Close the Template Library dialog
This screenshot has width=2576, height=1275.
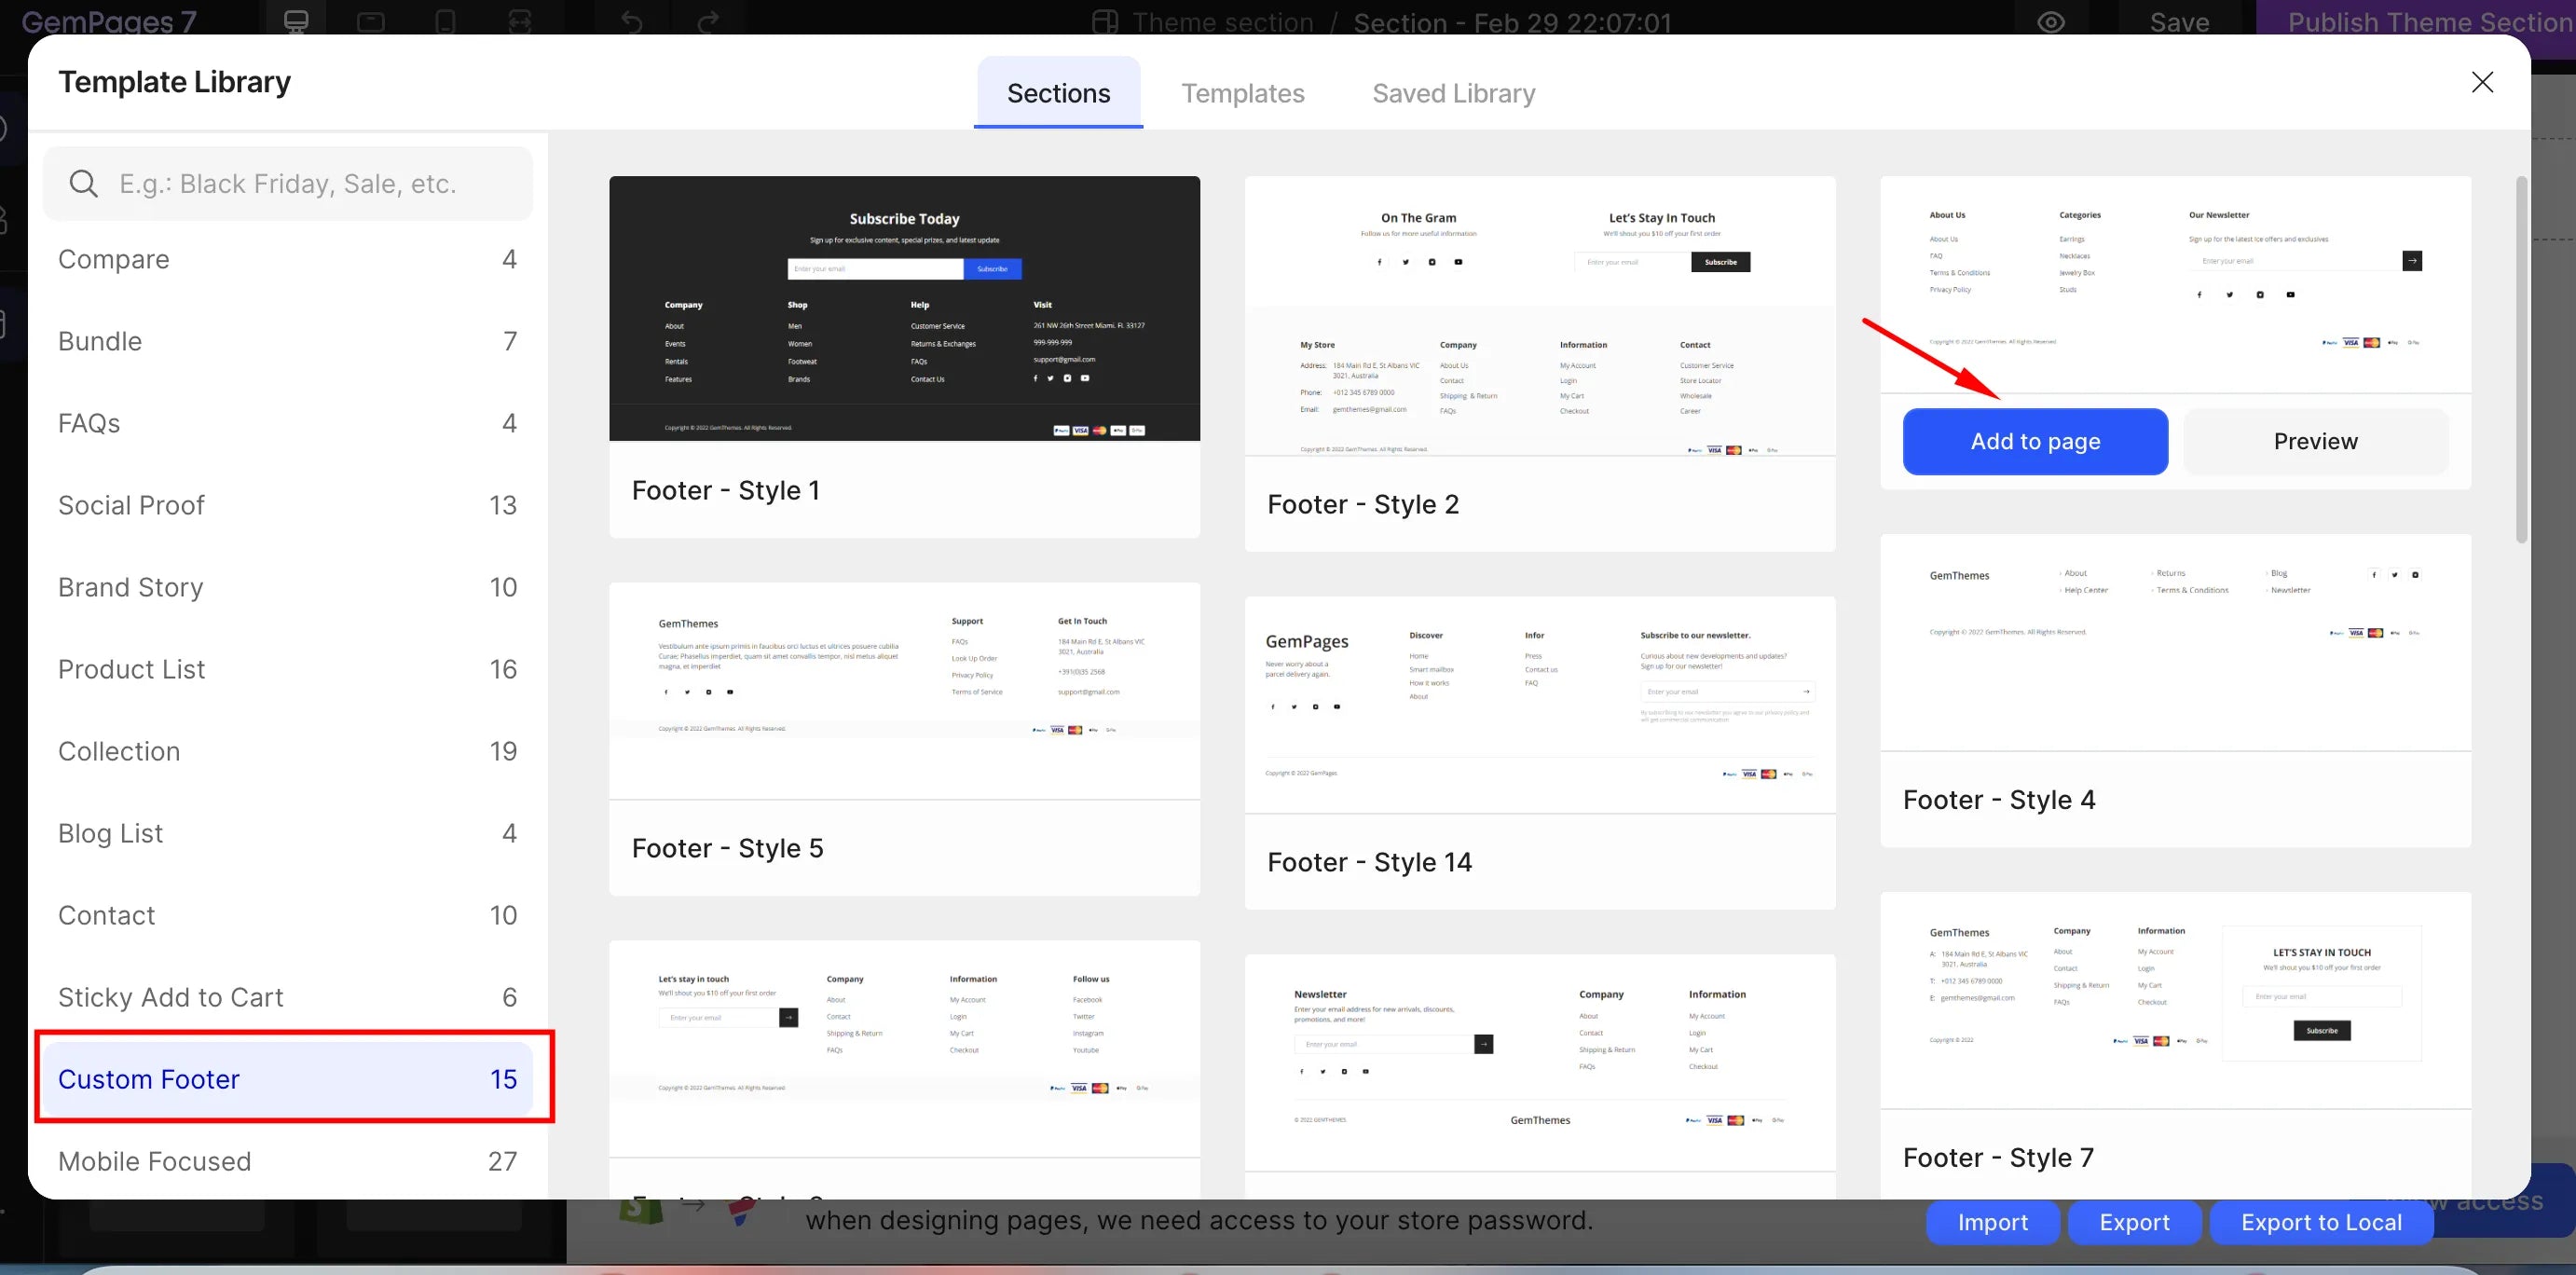[2482, 82]
